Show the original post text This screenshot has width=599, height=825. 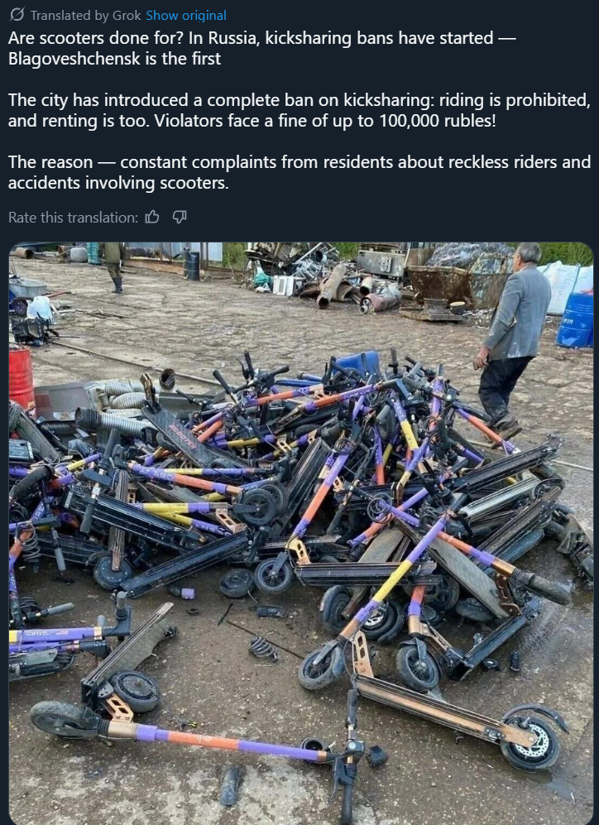click(186, 15)
